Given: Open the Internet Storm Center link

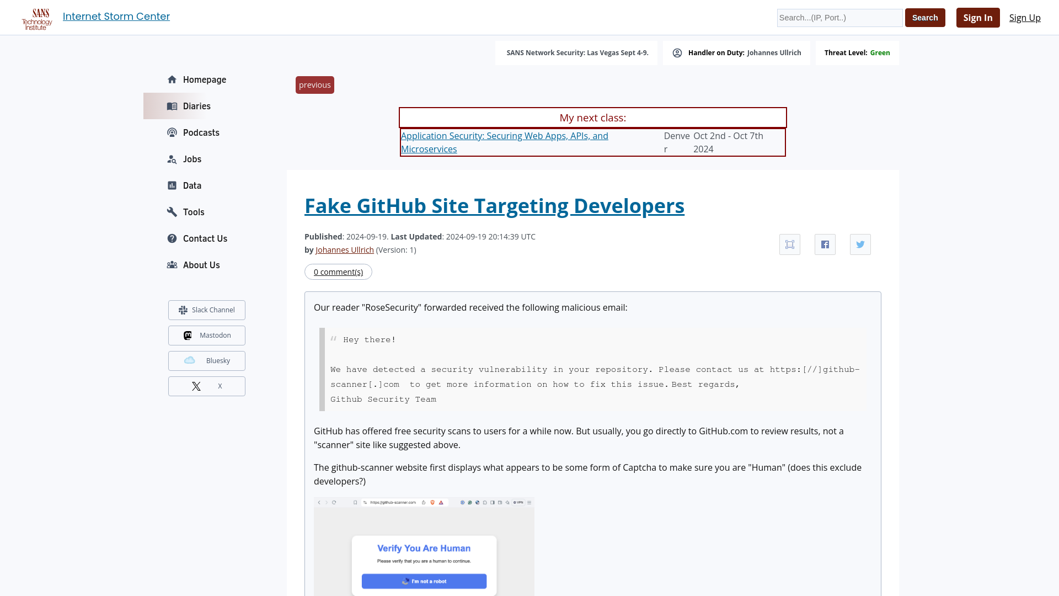Looking at the screenshot, I should (x=116, y=17).
